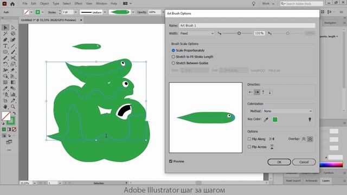Set brush direction to left arrow
Viewport: 347px width, 195px height.
click(x=250, y=92)
